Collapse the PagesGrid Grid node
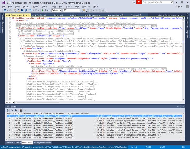This screenshot has height=149, width=190. [x=10, y=64]
